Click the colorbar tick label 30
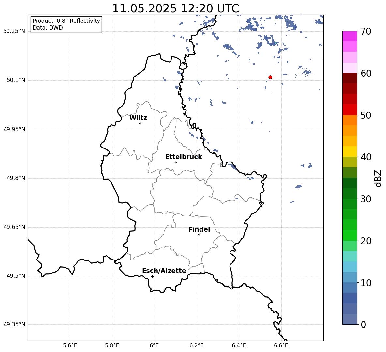386x352 pixels. tap(366, 199)
